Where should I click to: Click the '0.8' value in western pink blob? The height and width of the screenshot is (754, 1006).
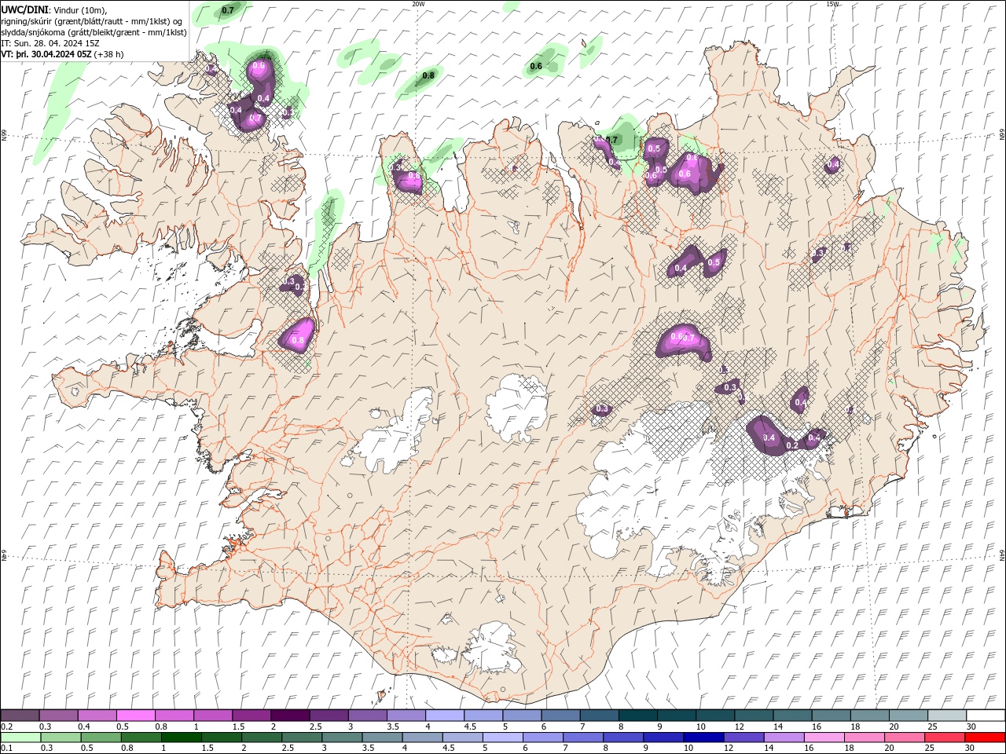pos(298,340)
